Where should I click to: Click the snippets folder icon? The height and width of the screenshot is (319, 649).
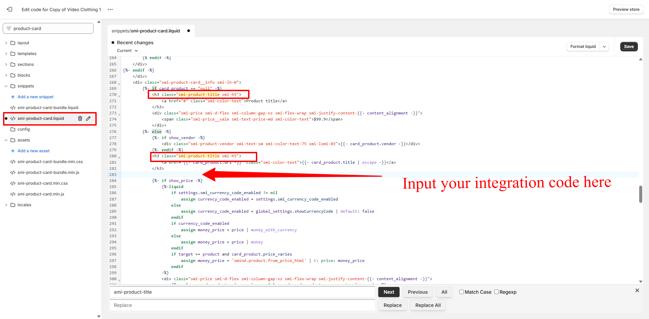[x=13, y=86]
